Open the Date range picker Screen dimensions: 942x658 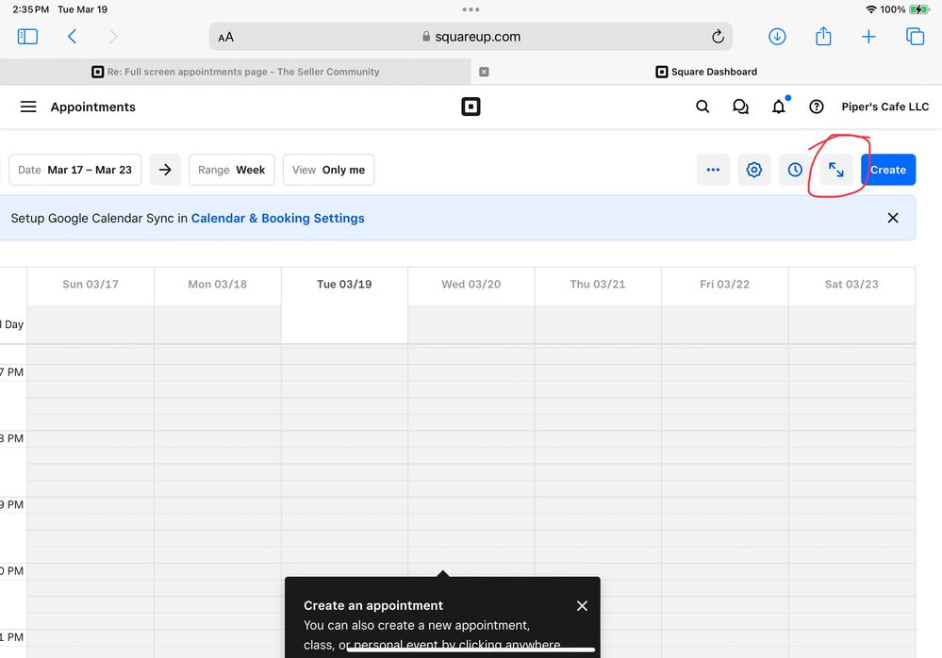75,170
